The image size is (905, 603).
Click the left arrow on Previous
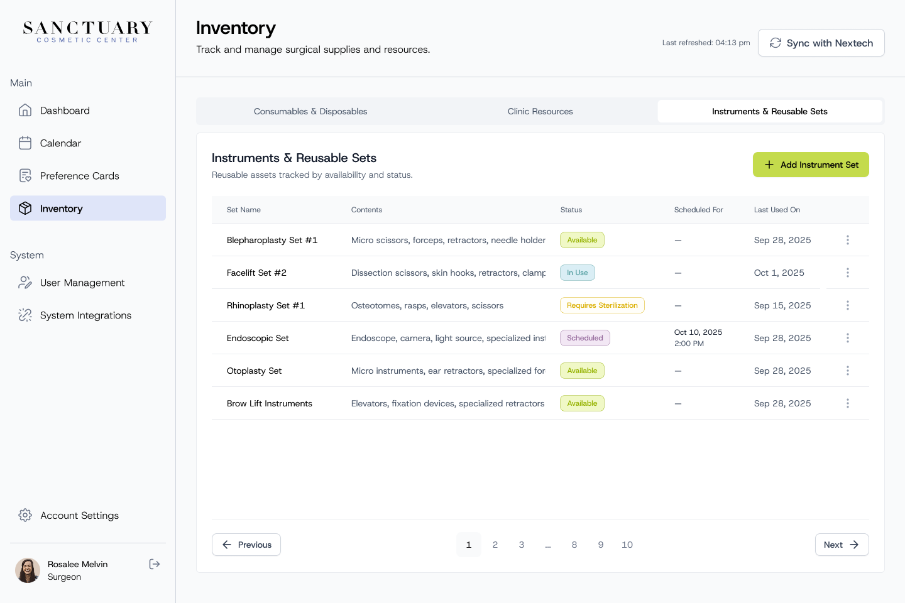click(227, 545)
